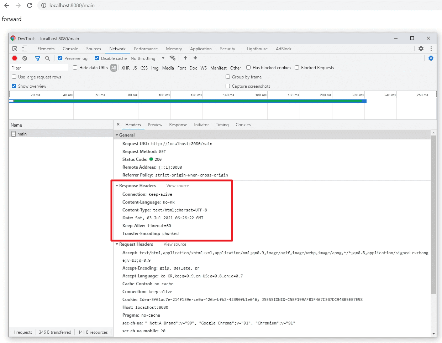
Task: Enable Group by frame checkbox
Action: pyautogui.click(x=228, y=77)
